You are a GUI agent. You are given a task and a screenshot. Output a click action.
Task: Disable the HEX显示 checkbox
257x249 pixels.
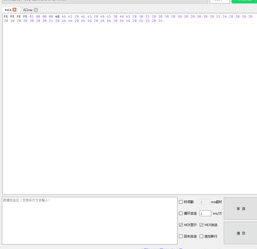(181, 225)
